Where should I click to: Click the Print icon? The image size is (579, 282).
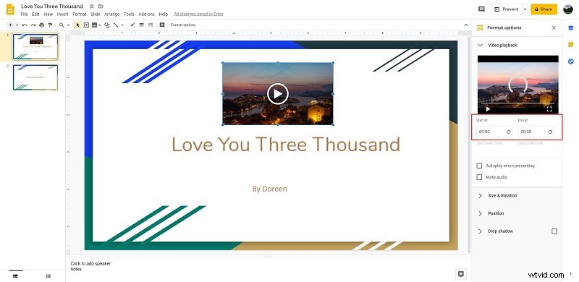(x=42, y=25)
